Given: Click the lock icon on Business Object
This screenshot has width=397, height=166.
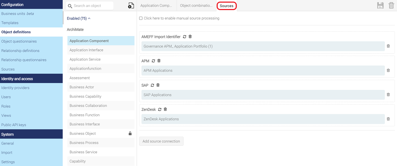Looking at the screenshot, I should tap(130, 133).
